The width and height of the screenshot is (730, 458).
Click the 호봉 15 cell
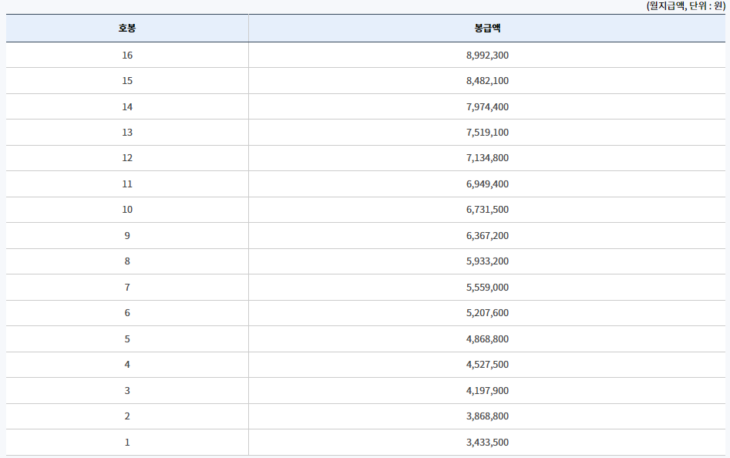[127, 80]
